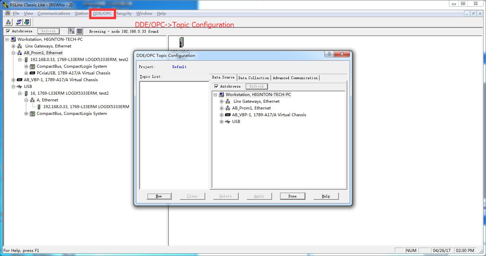Open the Communications menu

pos(54,13)
